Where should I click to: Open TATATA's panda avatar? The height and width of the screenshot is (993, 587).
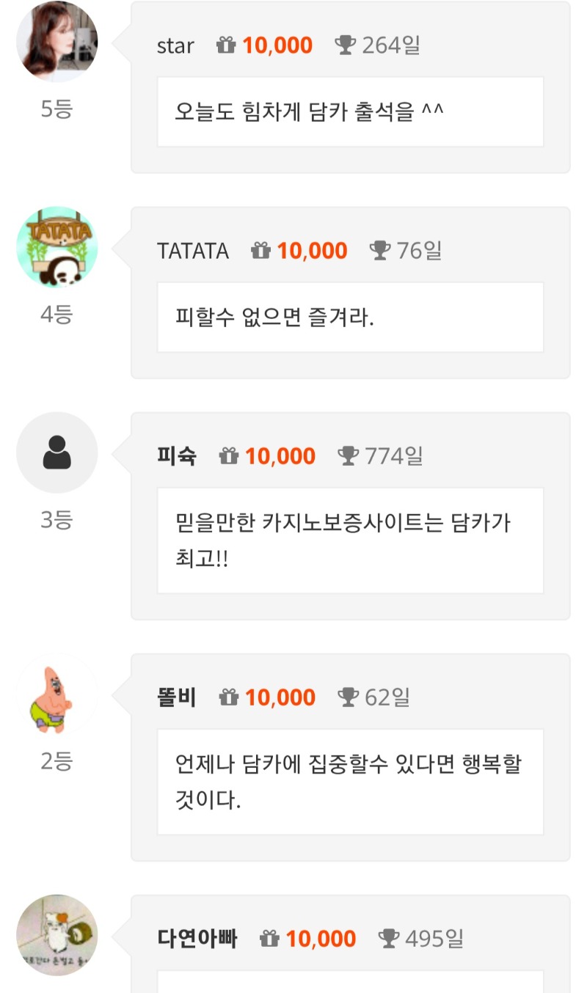pos(57,247)
